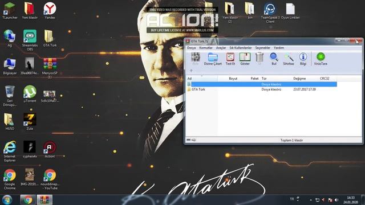Click the Yandex browser desktop icon

click(x=50, y=11)
